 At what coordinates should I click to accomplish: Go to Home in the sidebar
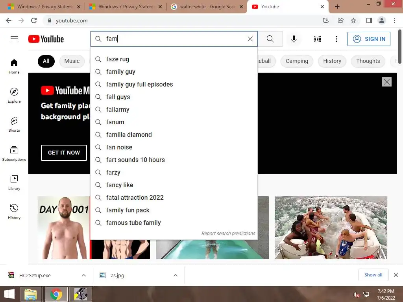click(x=14, y=66)
